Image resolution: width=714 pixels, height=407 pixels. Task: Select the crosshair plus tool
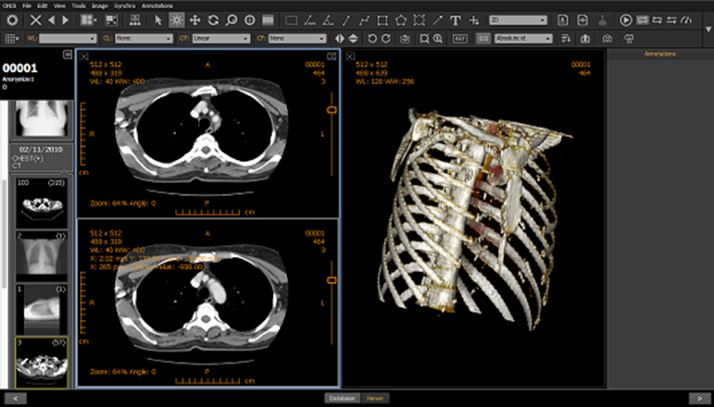click(474, 20)
